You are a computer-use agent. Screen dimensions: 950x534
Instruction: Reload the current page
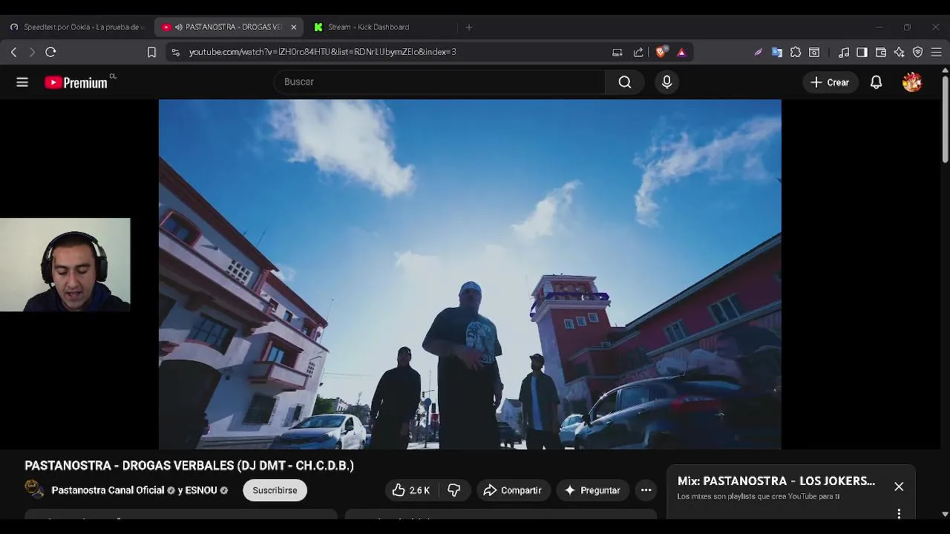point(50,52)
